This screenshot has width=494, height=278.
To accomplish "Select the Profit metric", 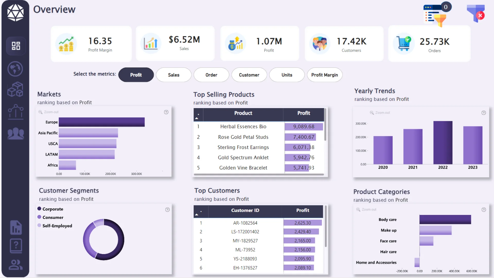I will pos(136,75).
